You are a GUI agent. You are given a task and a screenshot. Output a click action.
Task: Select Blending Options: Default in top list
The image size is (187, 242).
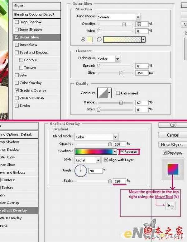pyautogui.click(x=34, y=14)
